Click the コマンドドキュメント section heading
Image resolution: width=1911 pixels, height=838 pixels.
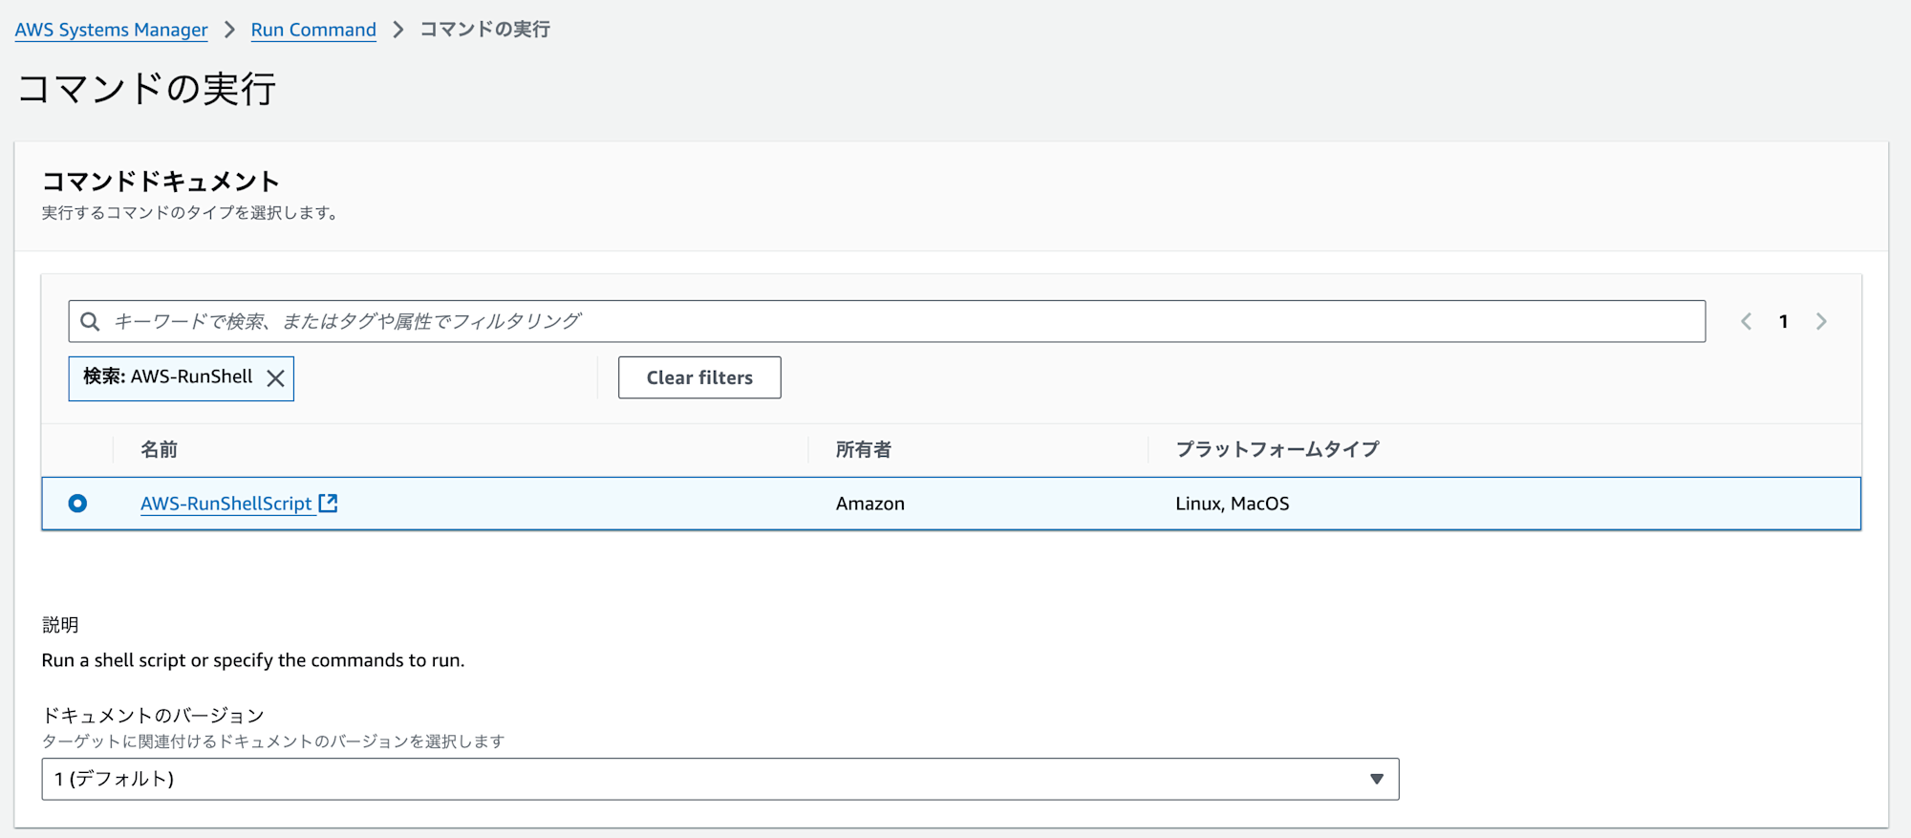(161, 182)
